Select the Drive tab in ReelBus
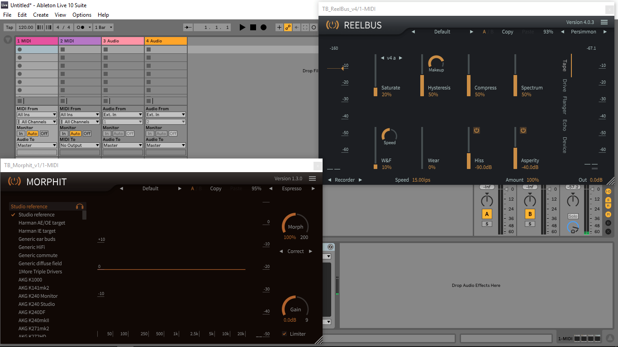The image size is (618, 347). click(564, 85)
